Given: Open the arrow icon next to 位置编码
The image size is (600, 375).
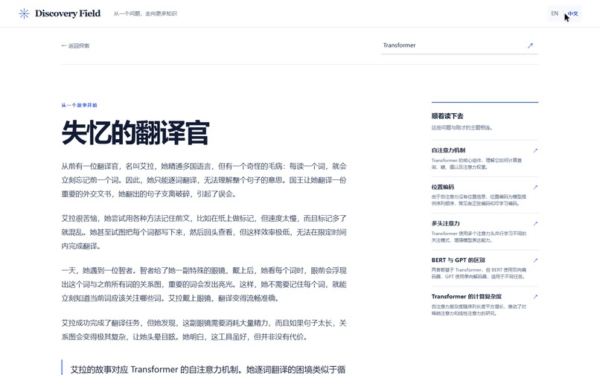Looking at the screenshot, I should click(x=535, y=187).
